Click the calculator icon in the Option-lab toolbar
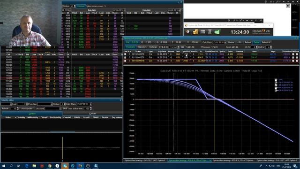 pyautogui.click(x=210, y=32)
